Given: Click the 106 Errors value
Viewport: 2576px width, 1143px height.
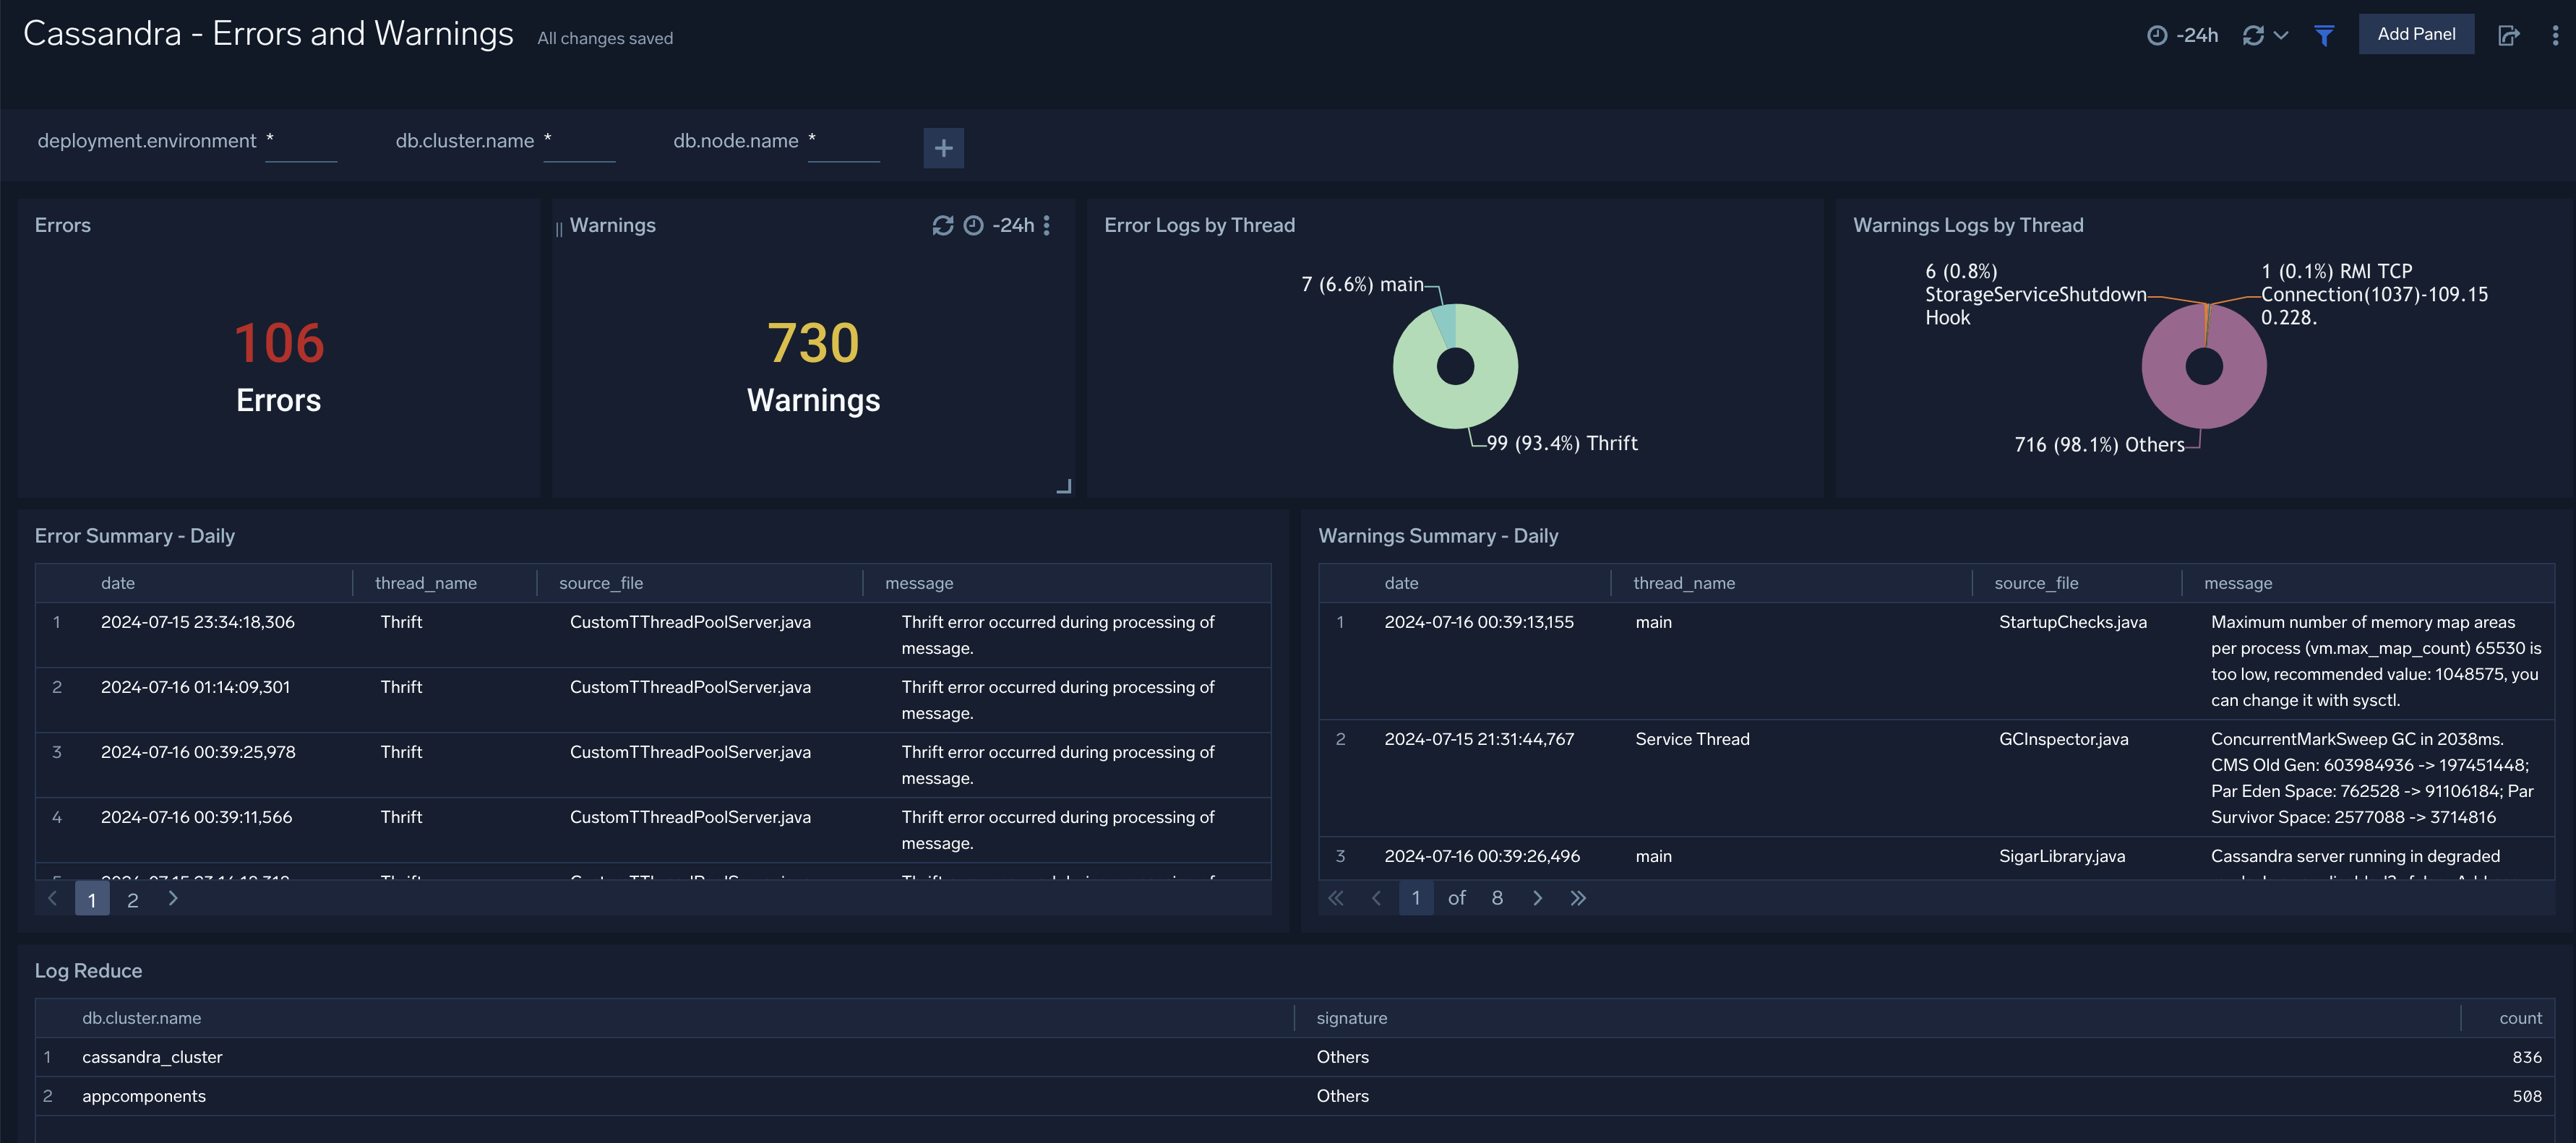Looking at the screenshot, I should coord(279,343).
